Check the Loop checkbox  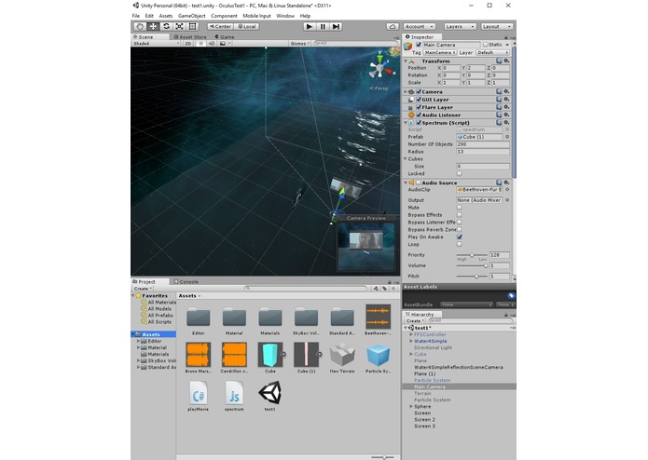(459, 244)
